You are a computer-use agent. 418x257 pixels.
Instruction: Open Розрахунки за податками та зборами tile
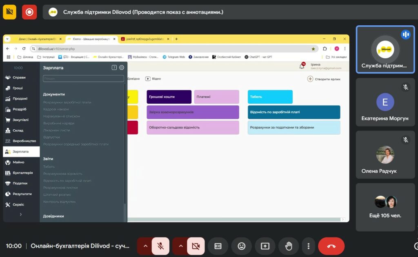(x=294, y=127)
